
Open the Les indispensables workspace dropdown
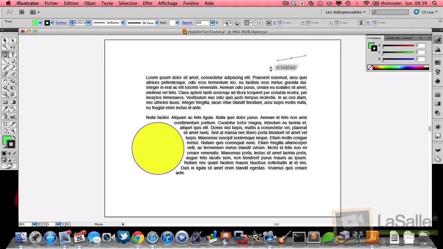pyautogui.click(x=345, y=12)
